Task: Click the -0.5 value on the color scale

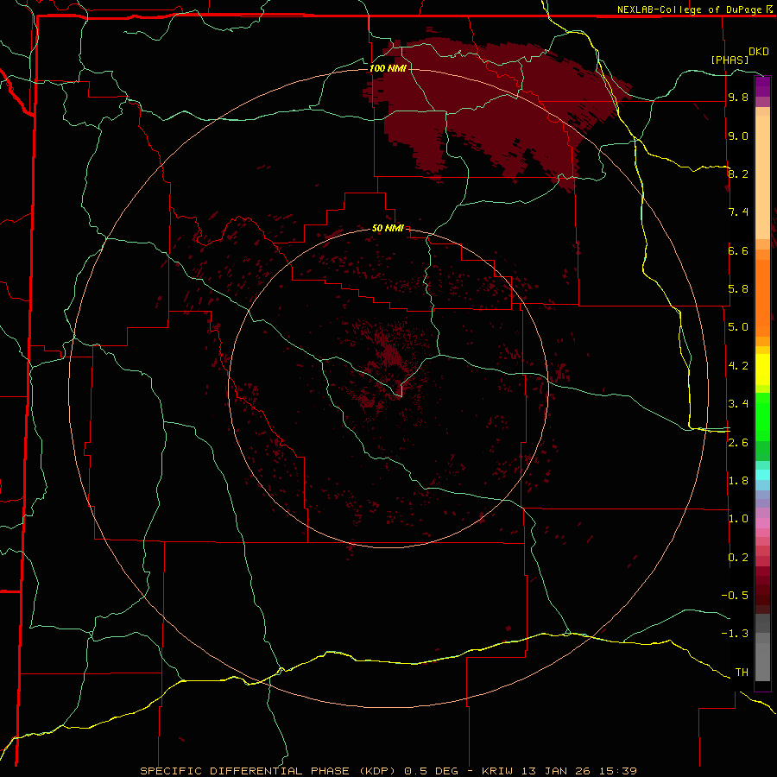Action: [x=735, y=596]
